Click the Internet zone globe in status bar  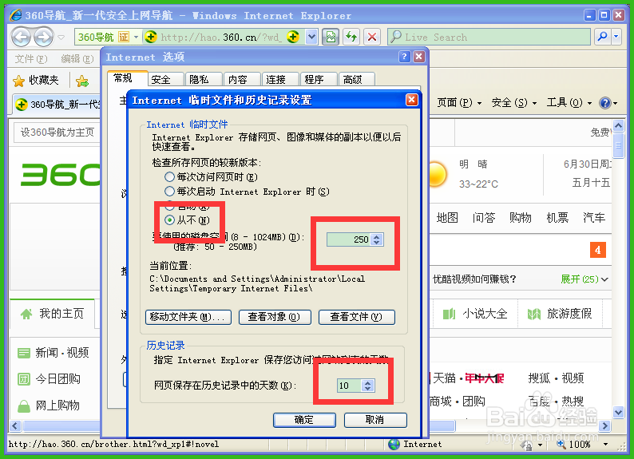[x=394, y=444]
